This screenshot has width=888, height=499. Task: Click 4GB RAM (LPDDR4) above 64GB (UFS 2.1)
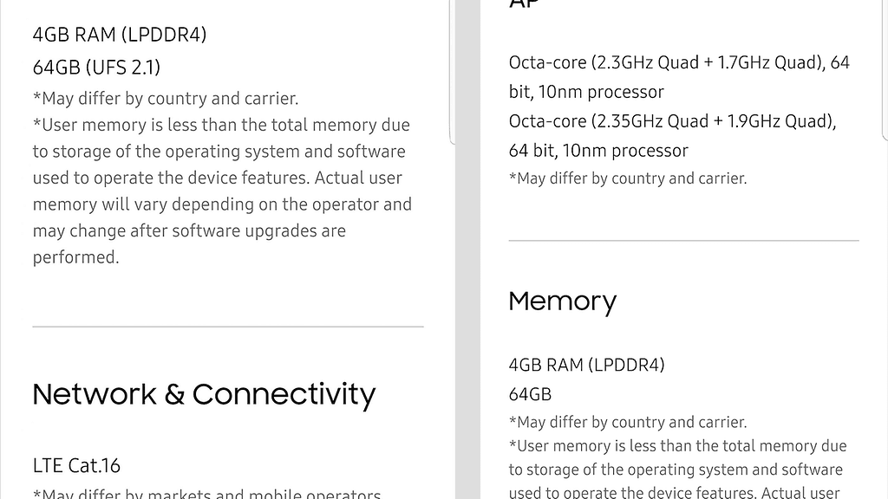120,35
